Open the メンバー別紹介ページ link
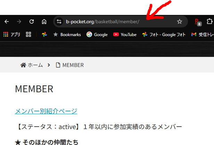214x145 pixels. click(46, 111)
